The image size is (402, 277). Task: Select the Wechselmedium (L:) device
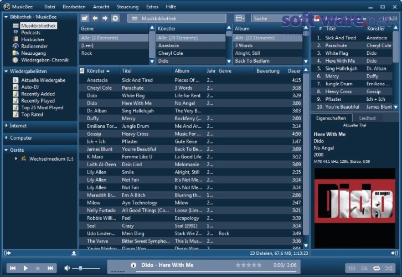tap(51, 159)
